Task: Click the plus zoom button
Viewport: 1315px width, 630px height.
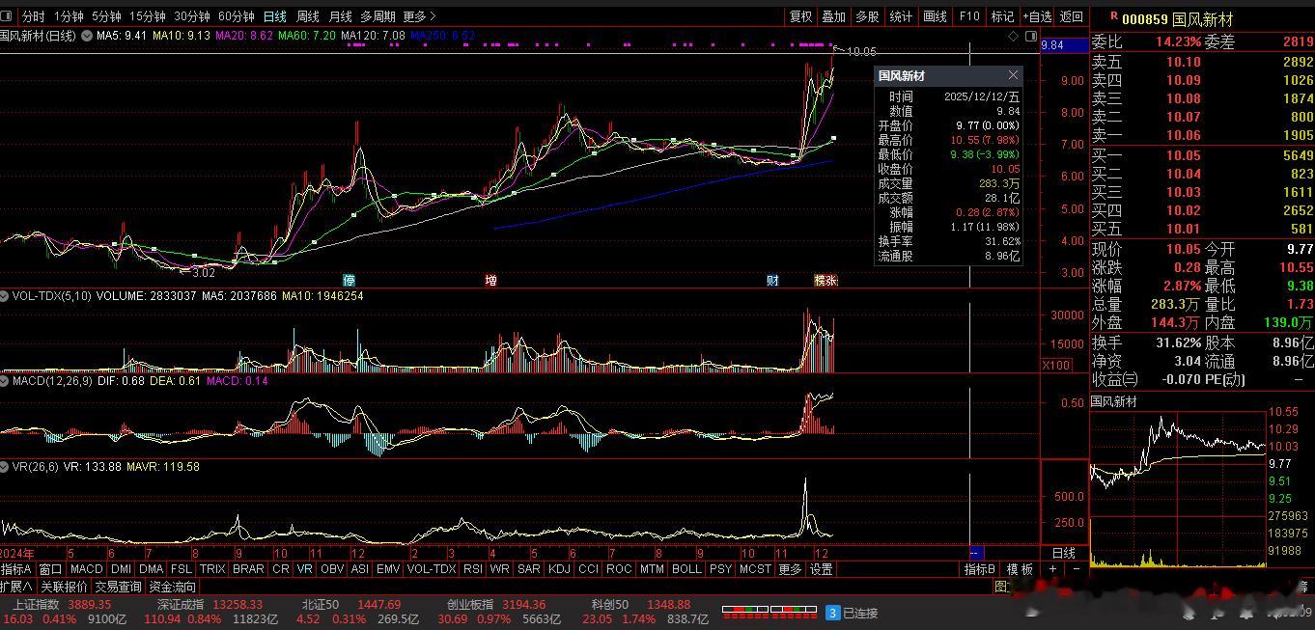Action: coord(1054,569)
